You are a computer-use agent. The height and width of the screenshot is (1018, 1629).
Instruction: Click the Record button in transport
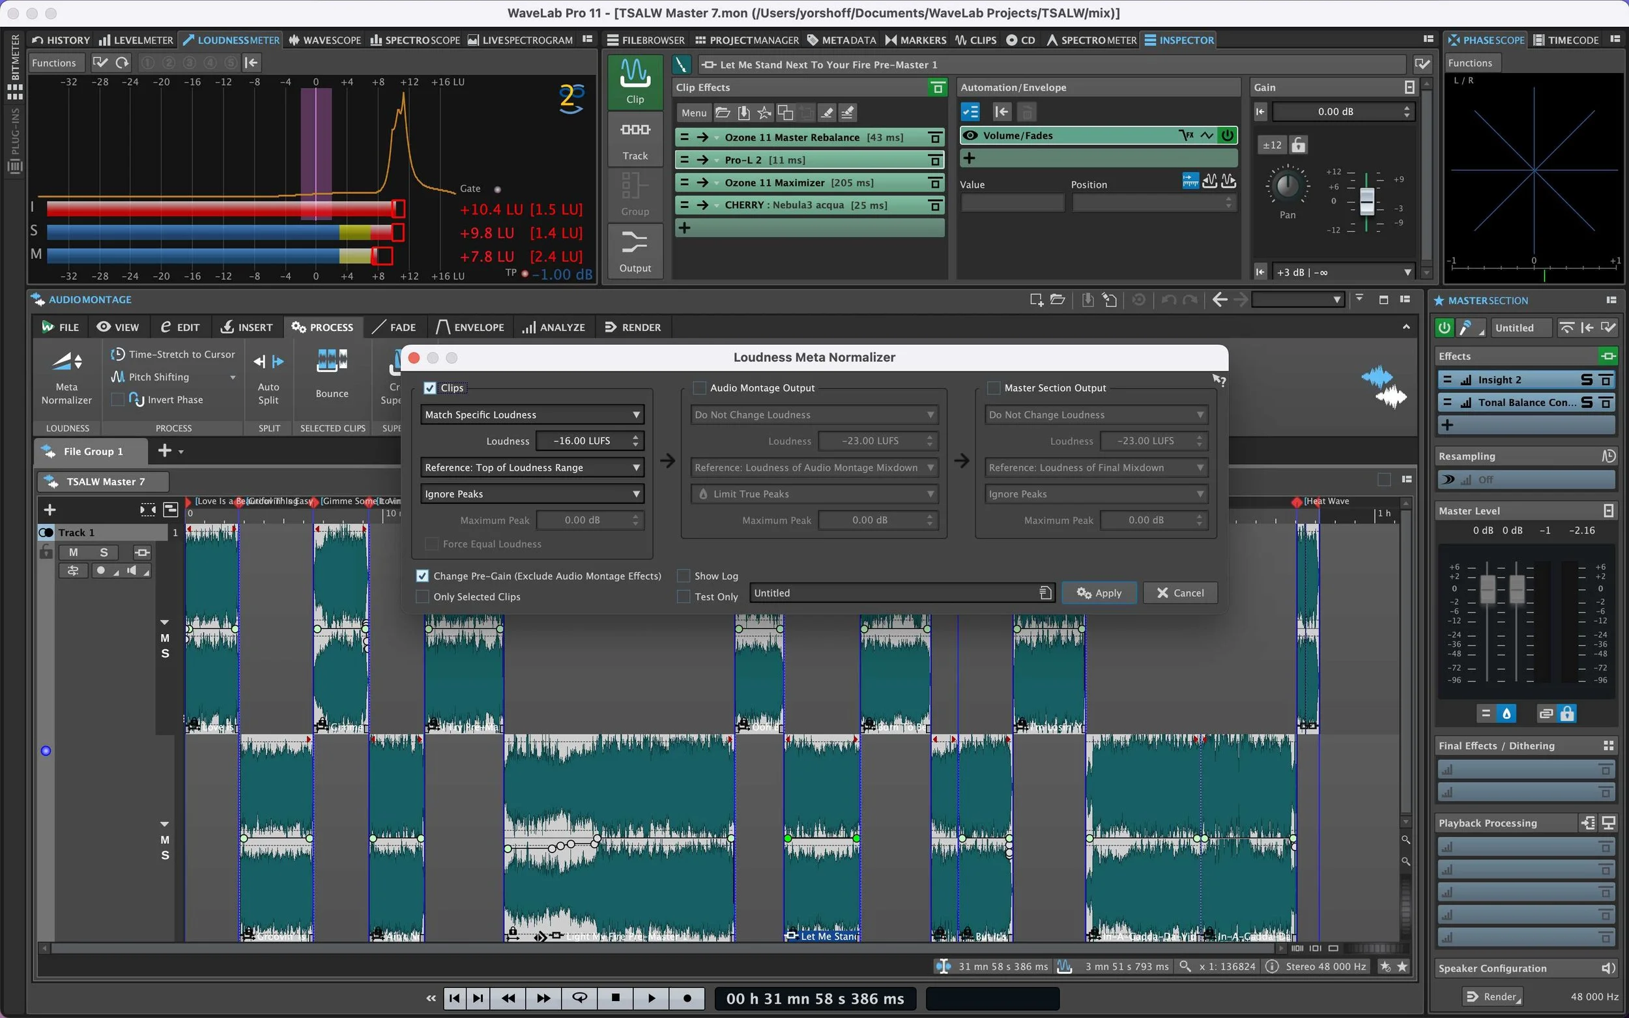pyautogui.click(x=687, y=998)
